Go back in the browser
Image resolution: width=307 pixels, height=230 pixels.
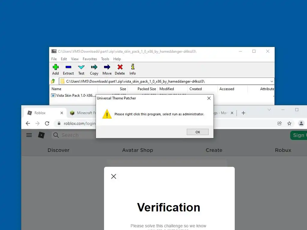point(28,123)
